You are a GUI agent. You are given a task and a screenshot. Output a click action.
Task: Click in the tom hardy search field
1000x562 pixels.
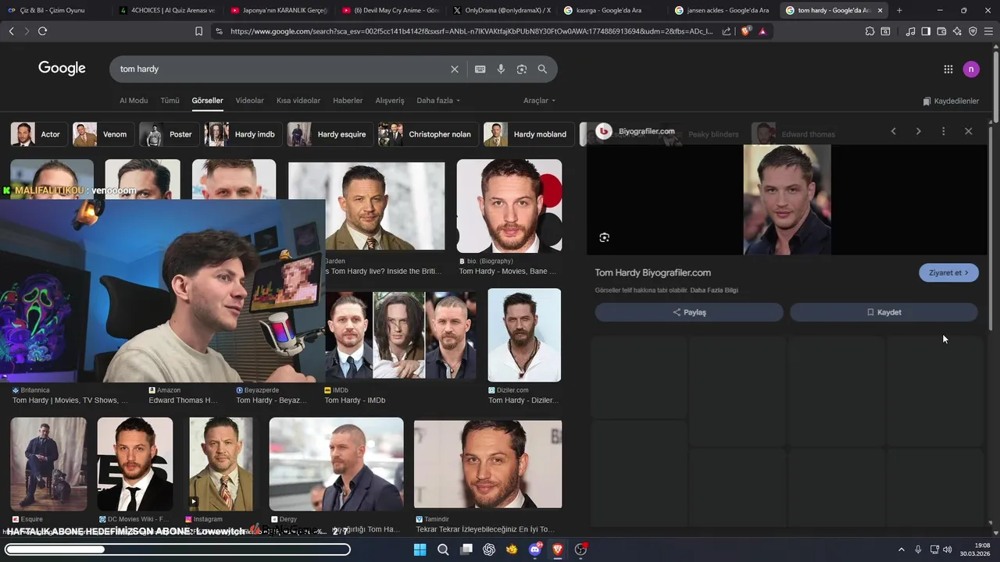281,69
